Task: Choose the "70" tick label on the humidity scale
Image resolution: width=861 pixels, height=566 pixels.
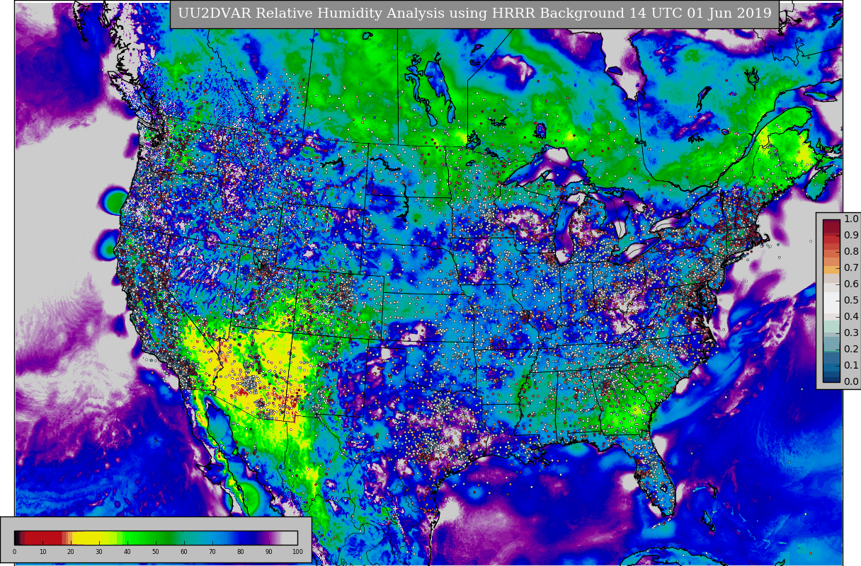Action: [212, 552]
